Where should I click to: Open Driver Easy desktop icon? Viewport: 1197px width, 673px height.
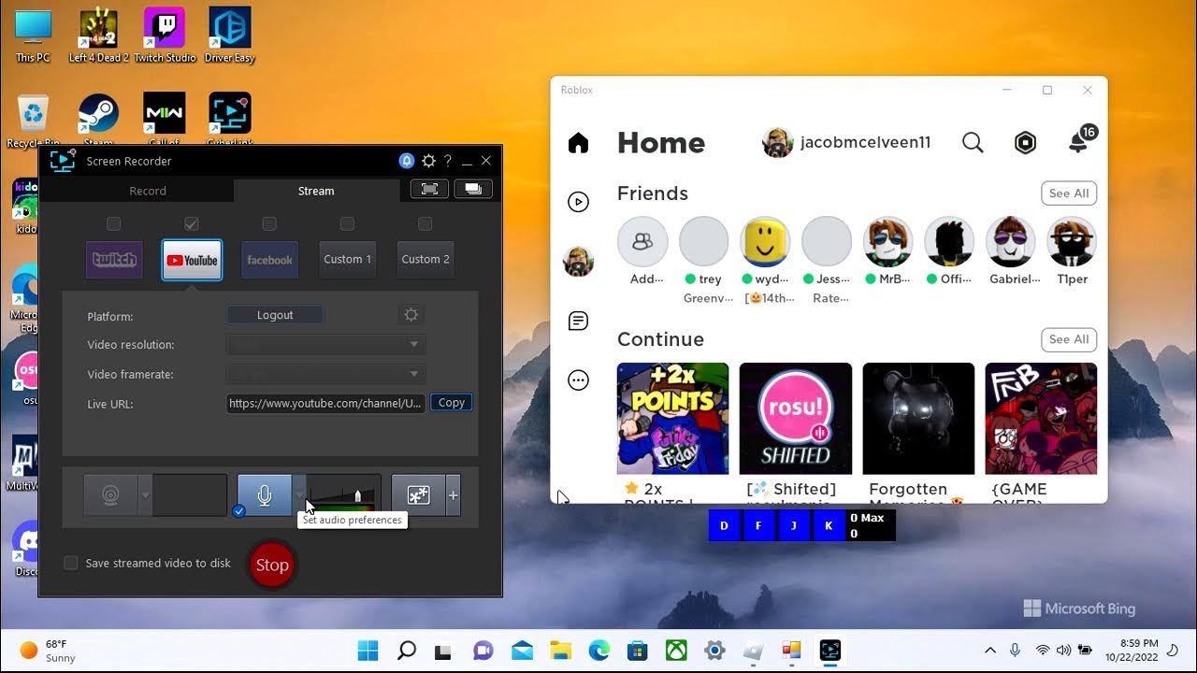point(230,36)
